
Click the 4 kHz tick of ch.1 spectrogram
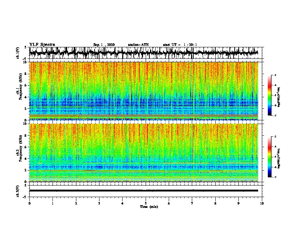click(26, 97)
